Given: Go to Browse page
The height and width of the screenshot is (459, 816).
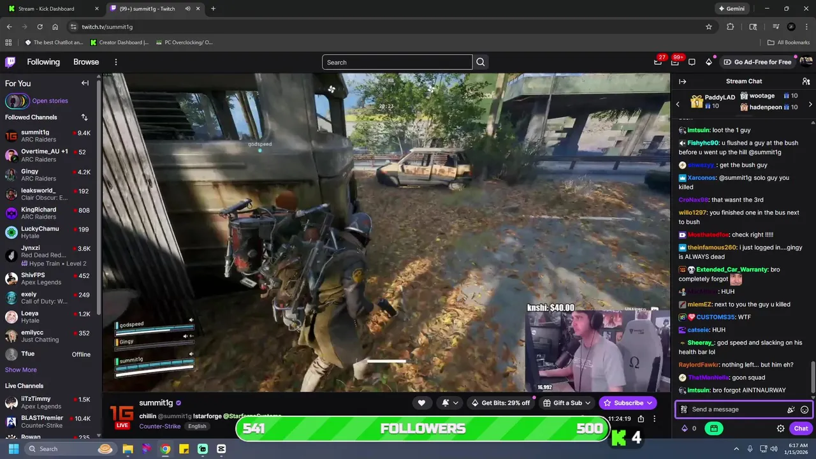Looking at the screenshot, I should pos(86,62).
